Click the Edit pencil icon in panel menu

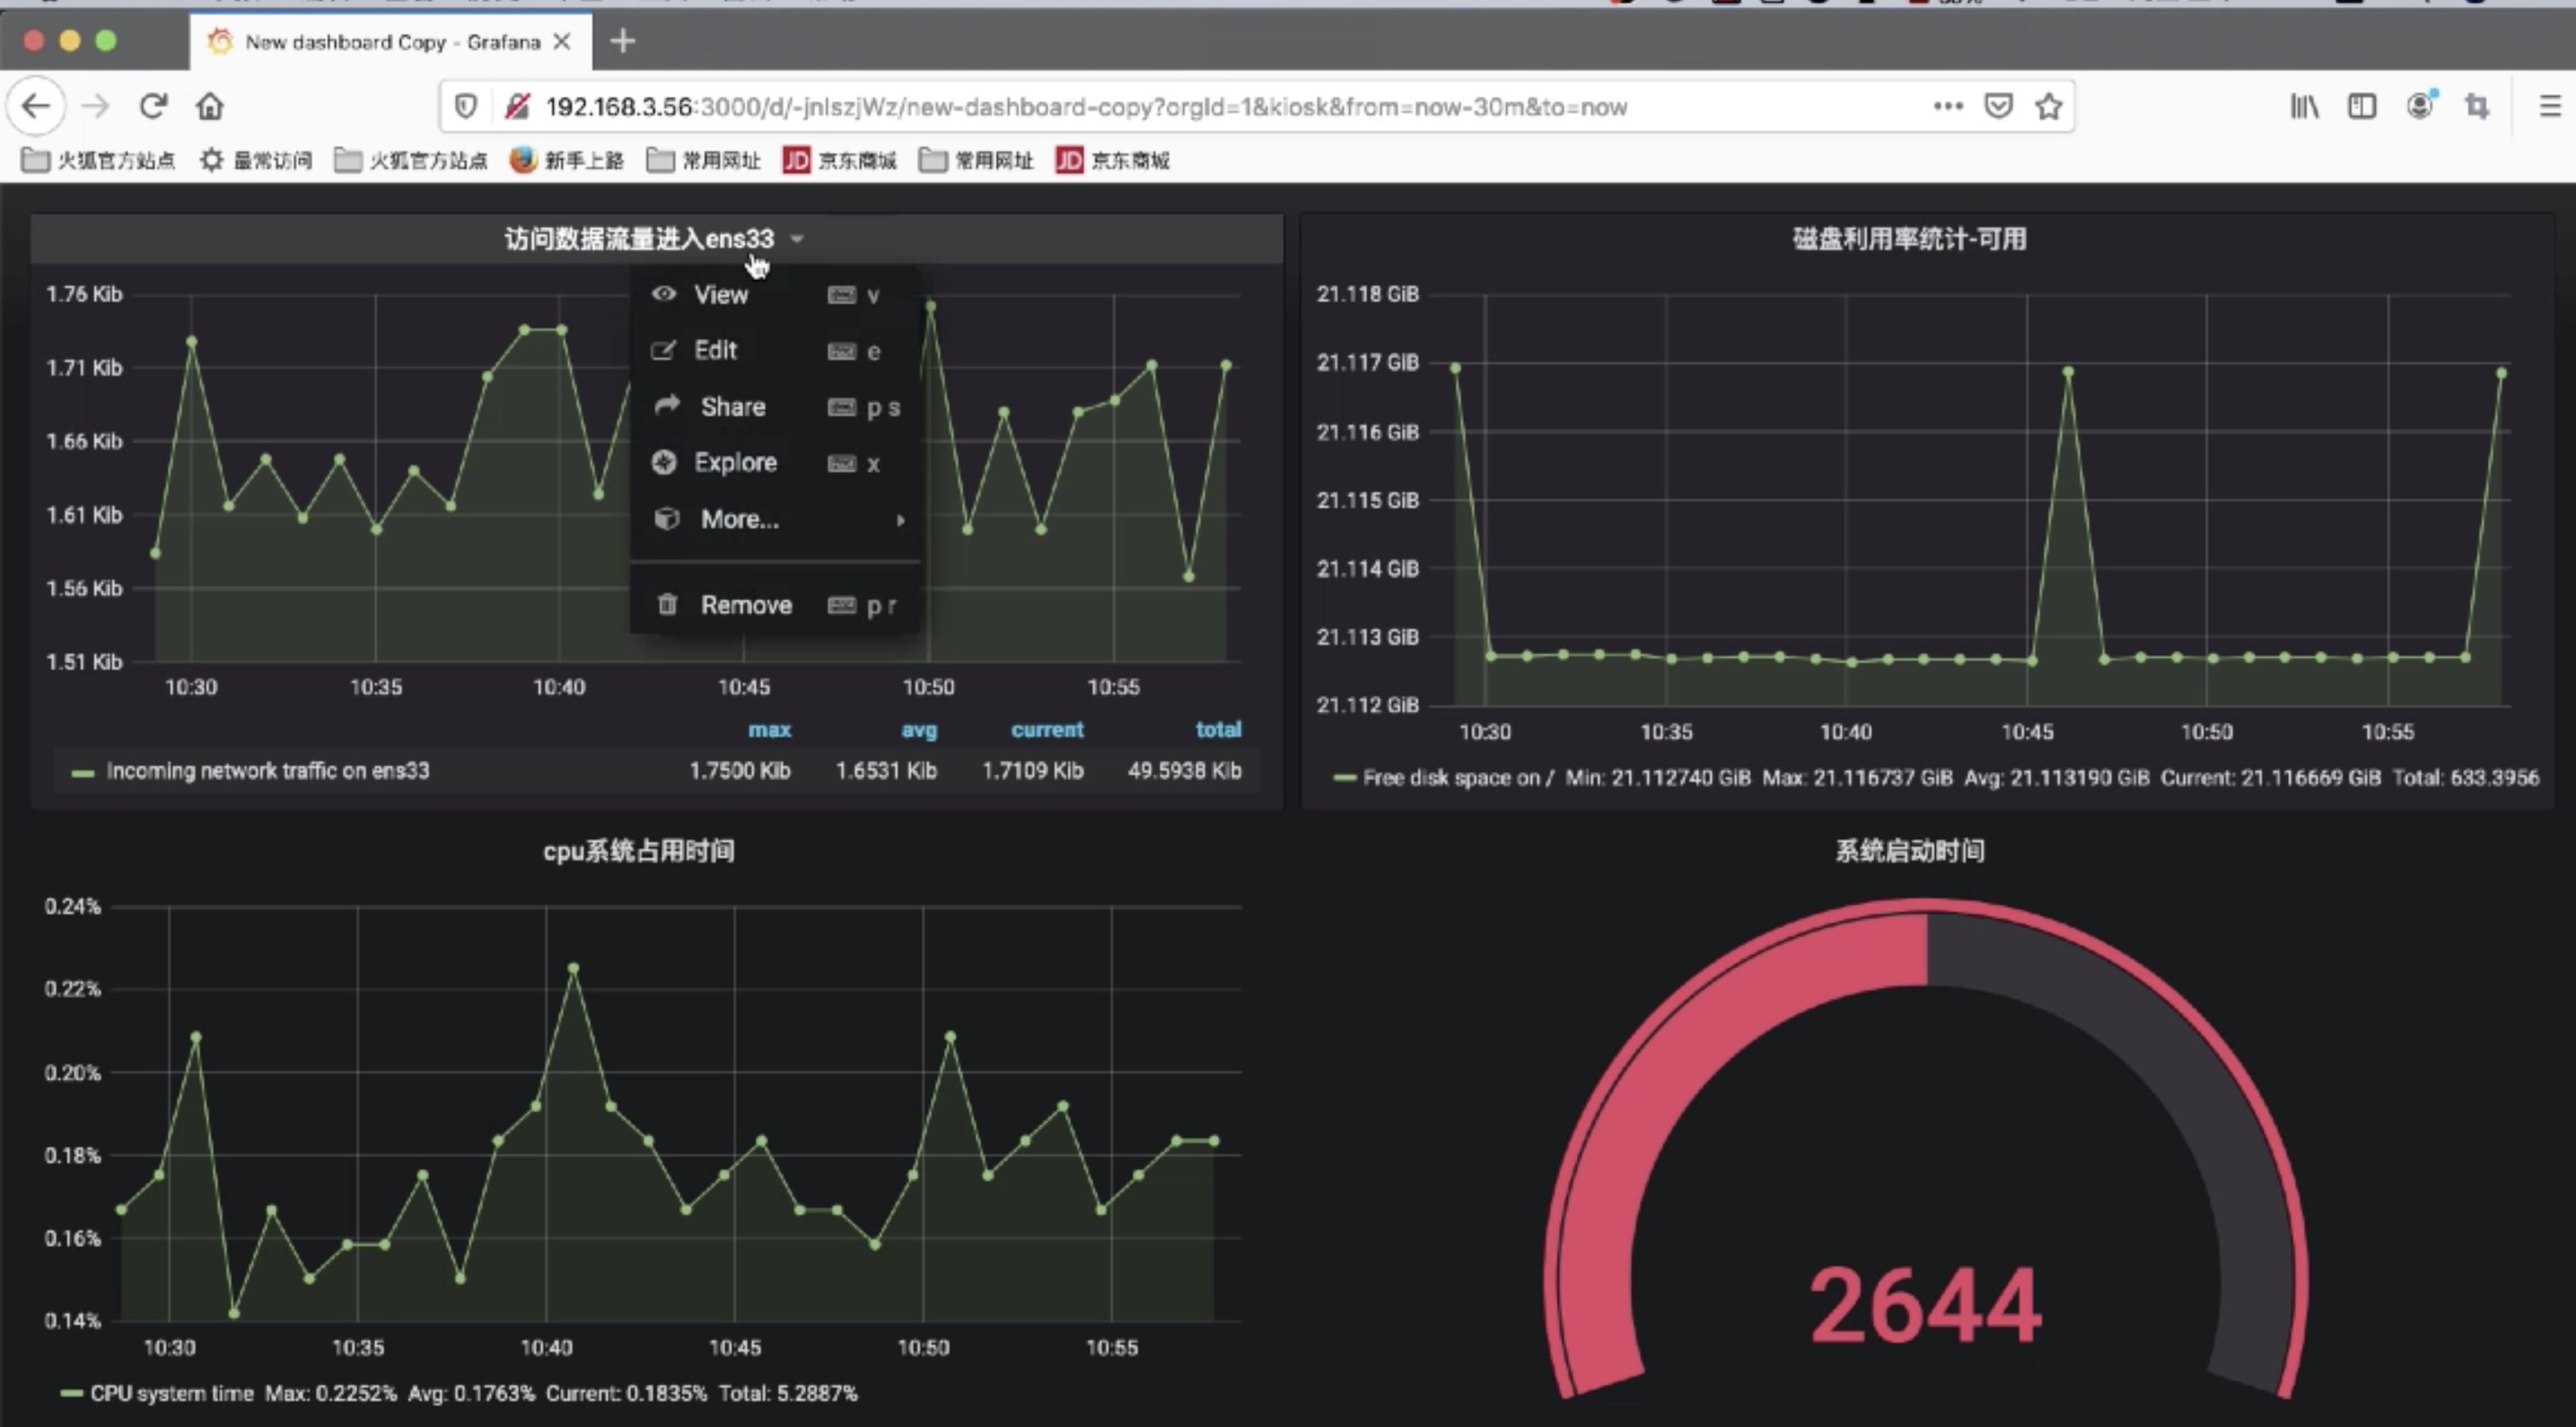pyautogui.click(x=663, y=351)
